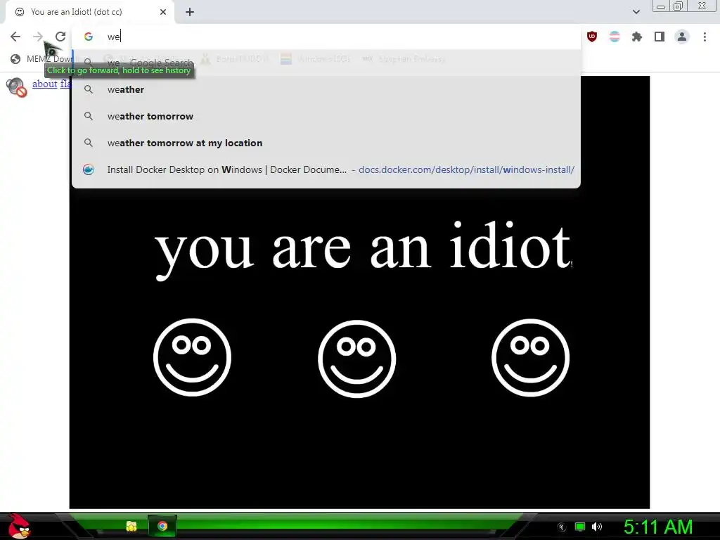The image size is (720, 540).
Task: Open the Extensions puzzle menu
Action: pyautogui.click(x=637, y=37)
